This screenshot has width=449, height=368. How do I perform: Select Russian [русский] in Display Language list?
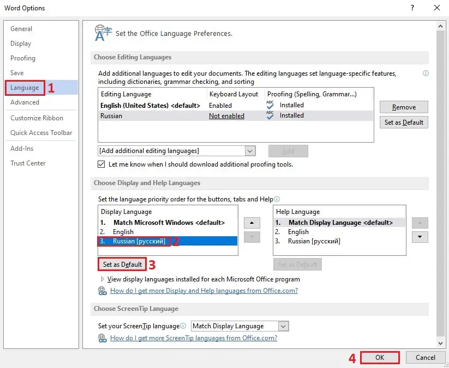168,241
